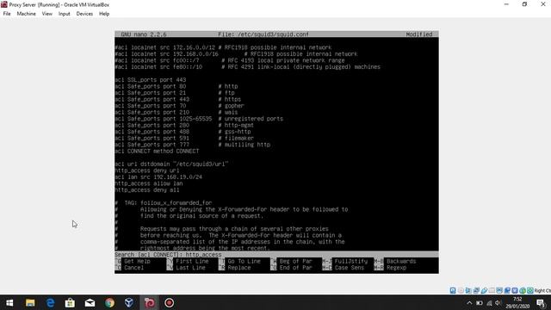Open the Devices menu
Viewport: 551px width, 310px height.
(x=84, y=14)
